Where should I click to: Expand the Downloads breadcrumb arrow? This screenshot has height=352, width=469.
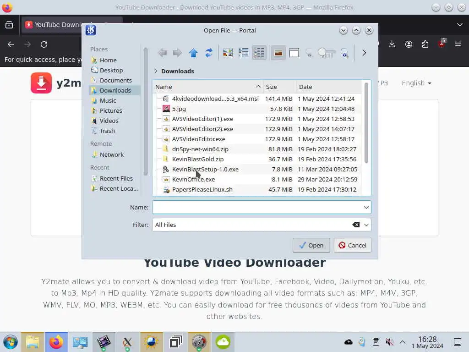point(156,71)
